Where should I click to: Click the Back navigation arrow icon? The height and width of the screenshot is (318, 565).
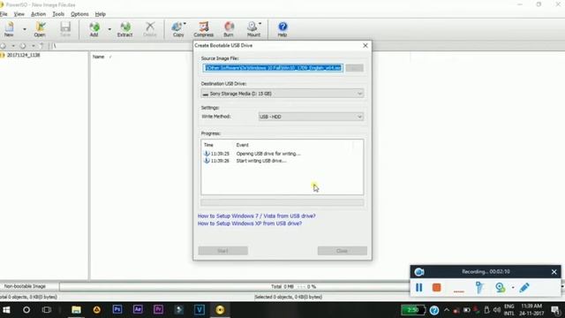coord(4,46)
